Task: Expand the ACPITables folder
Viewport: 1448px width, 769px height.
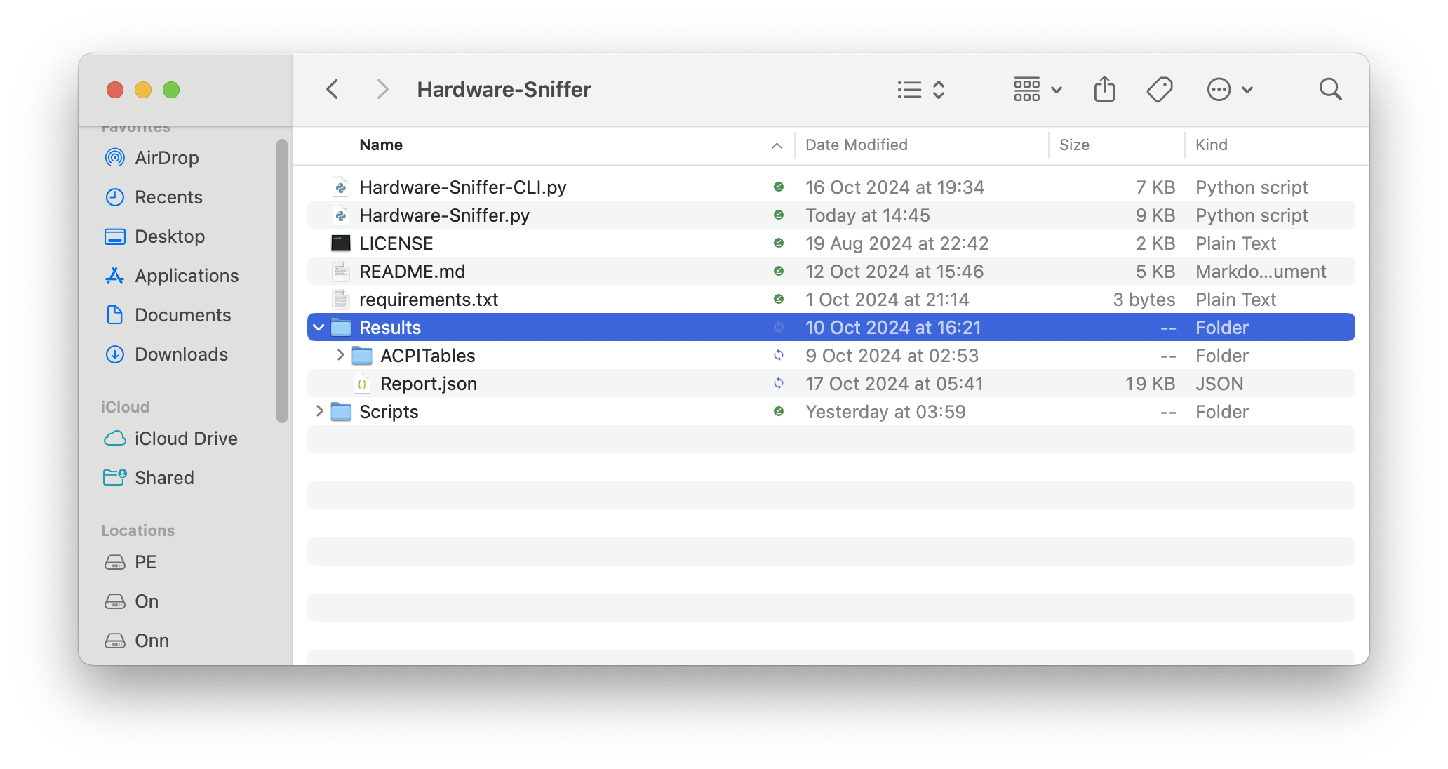Action: tap(340, 356)
